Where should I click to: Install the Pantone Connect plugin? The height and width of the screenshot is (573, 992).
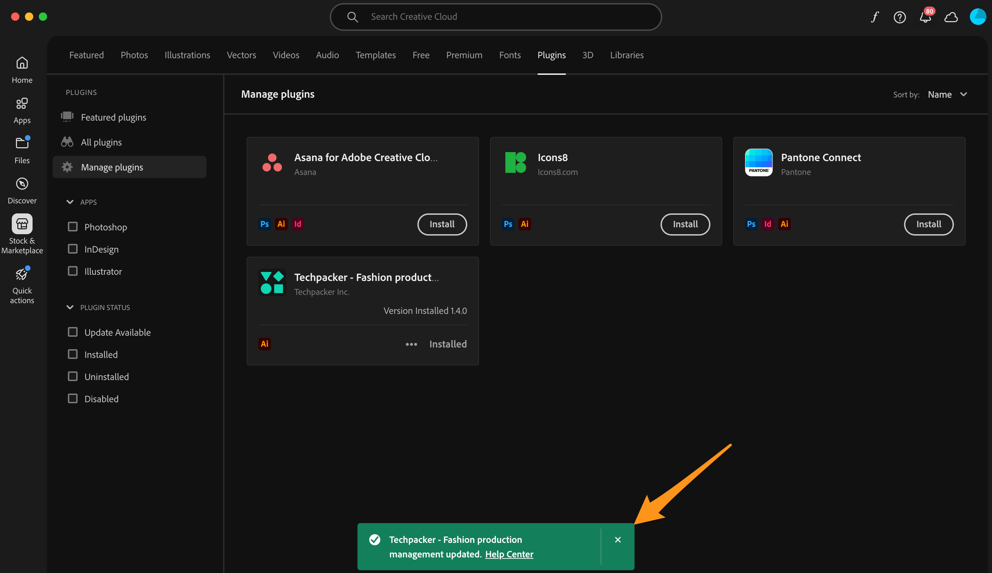[928, 224]
